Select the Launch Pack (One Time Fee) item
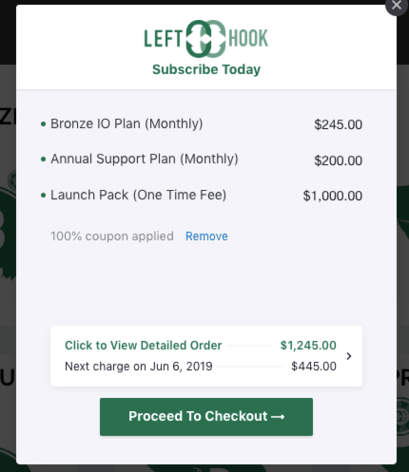 (138, 195)
